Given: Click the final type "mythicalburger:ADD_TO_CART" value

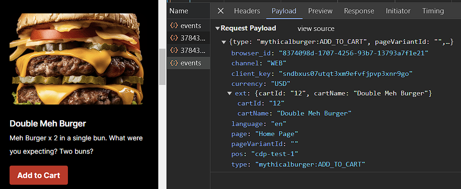Looking at the screenshot, I should point(310,164).
